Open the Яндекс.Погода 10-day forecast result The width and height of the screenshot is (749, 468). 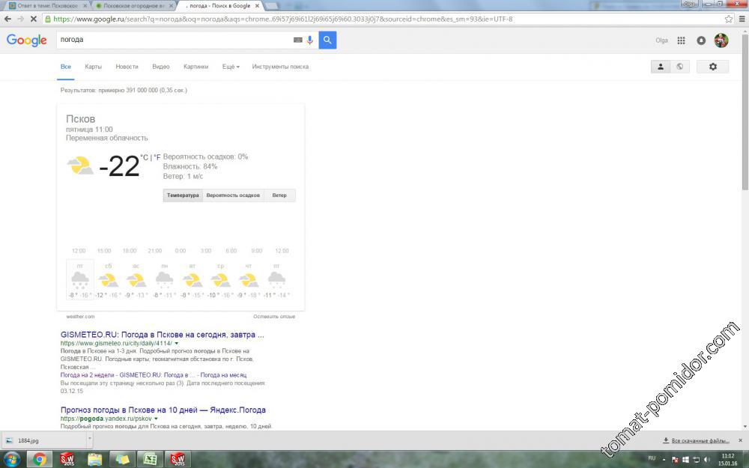163,410
